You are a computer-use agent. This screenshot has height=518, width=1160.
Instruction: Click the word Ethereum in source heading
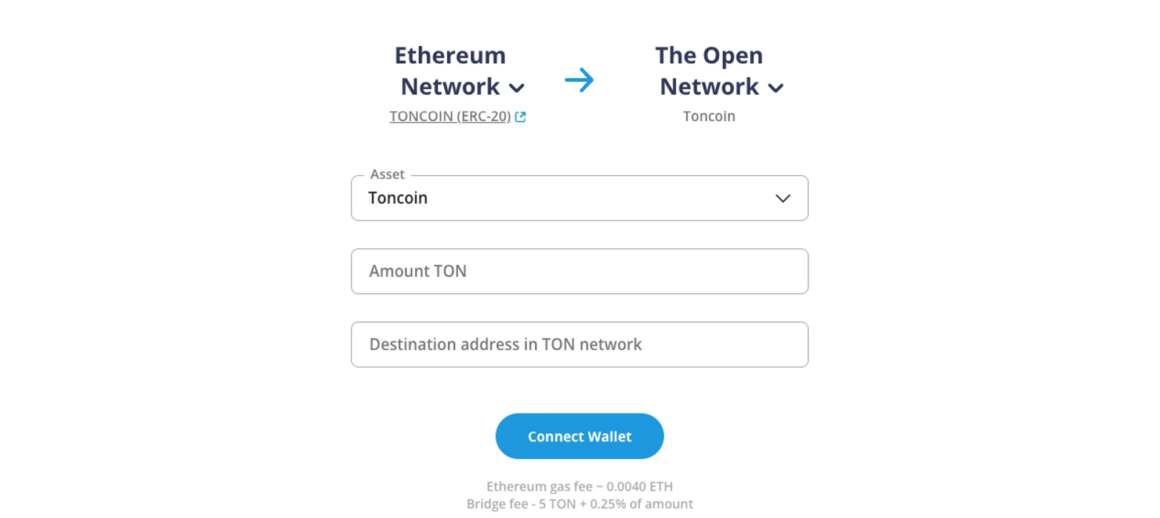(x=450, y=56)
